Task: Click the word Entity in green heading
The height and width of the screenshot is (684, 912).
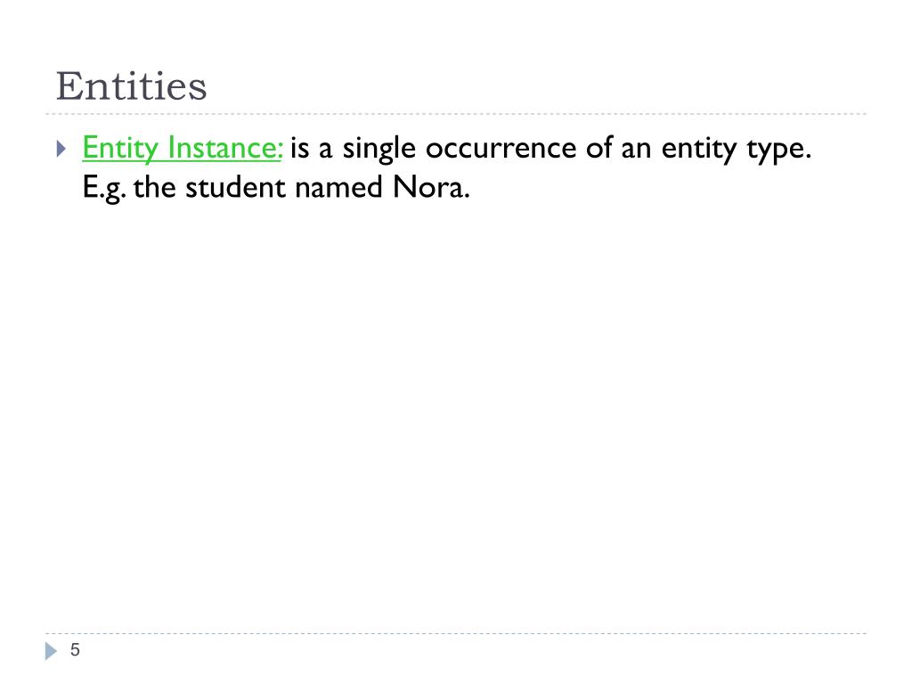Action: [x=120, y=148]
